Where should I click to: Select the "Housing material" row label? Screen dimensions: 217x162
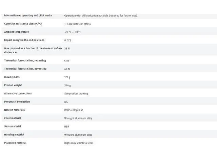click(14, 135)
